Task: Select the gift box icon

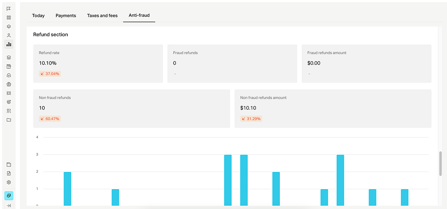Action: point(9,84)
